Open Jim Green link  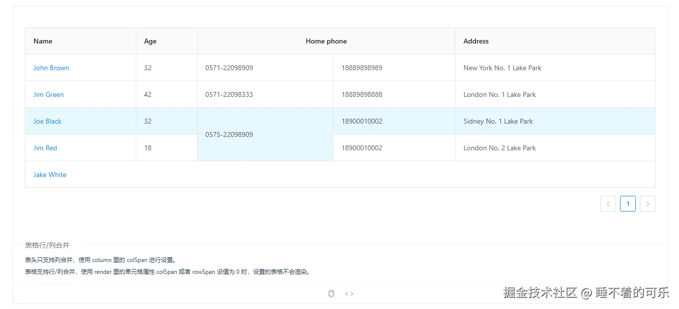[49, 94]
